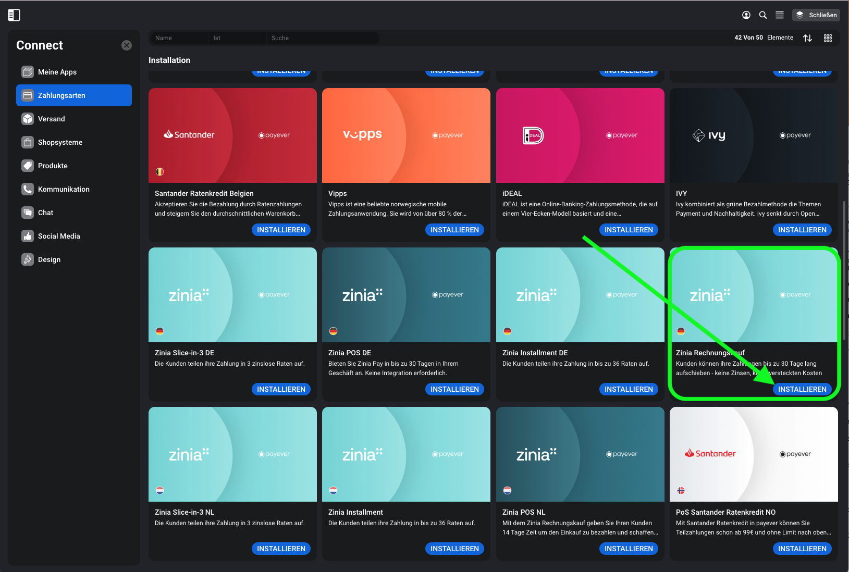Open the Name filter field
849x572 pixels.
[179, 38]
